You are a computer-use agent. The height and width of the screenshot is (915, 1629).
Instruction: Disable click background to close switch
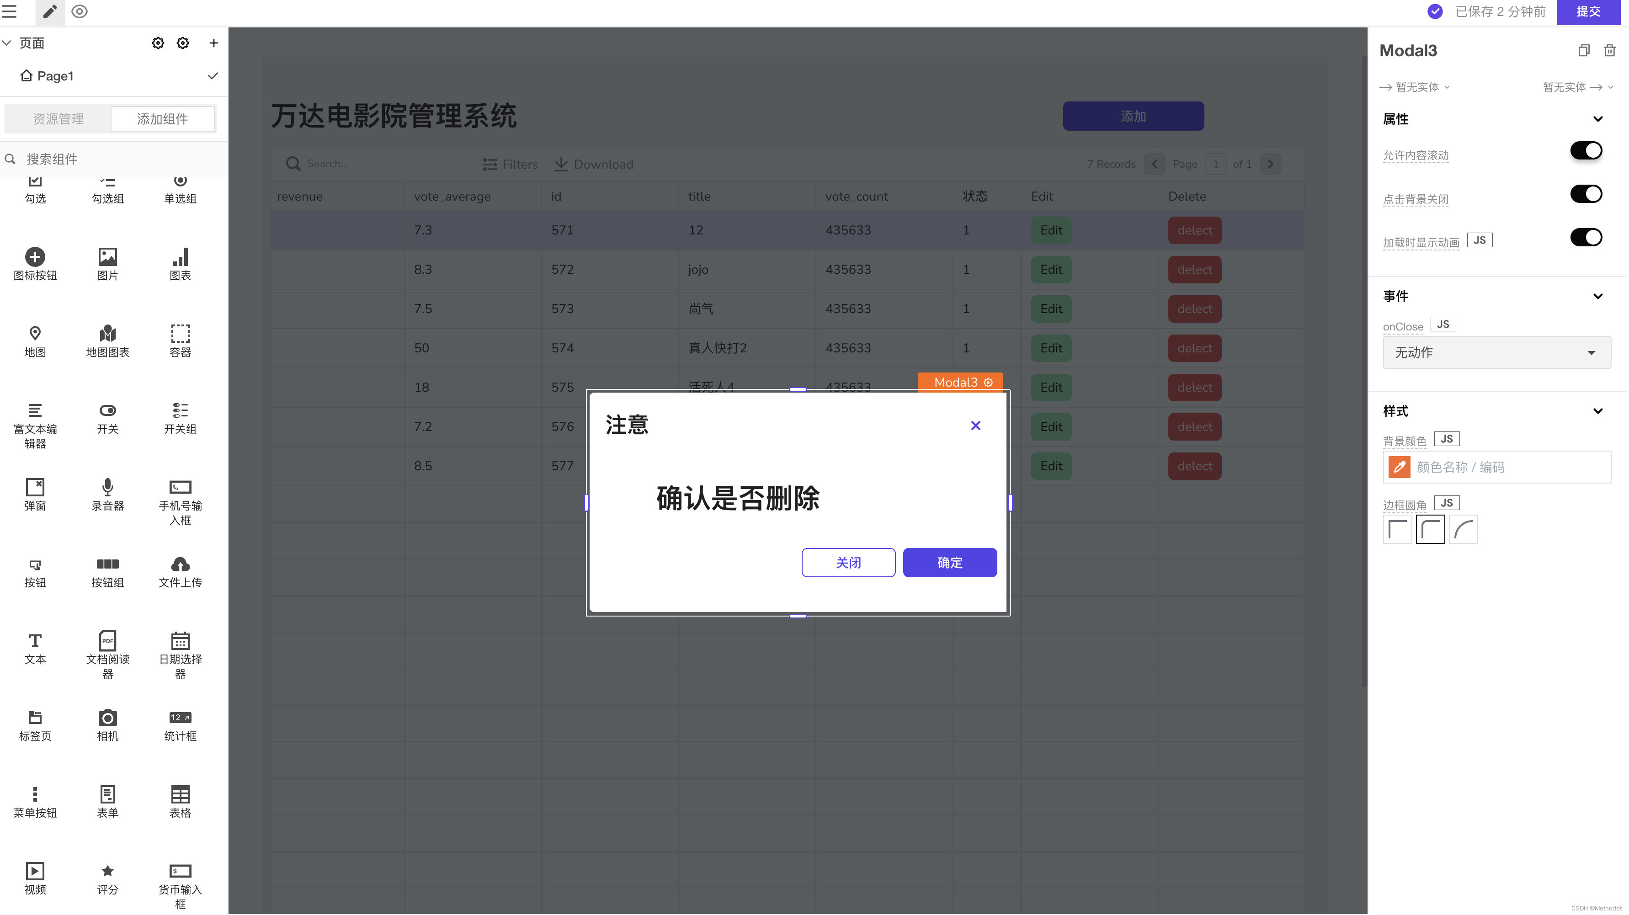pos(1586,194)
